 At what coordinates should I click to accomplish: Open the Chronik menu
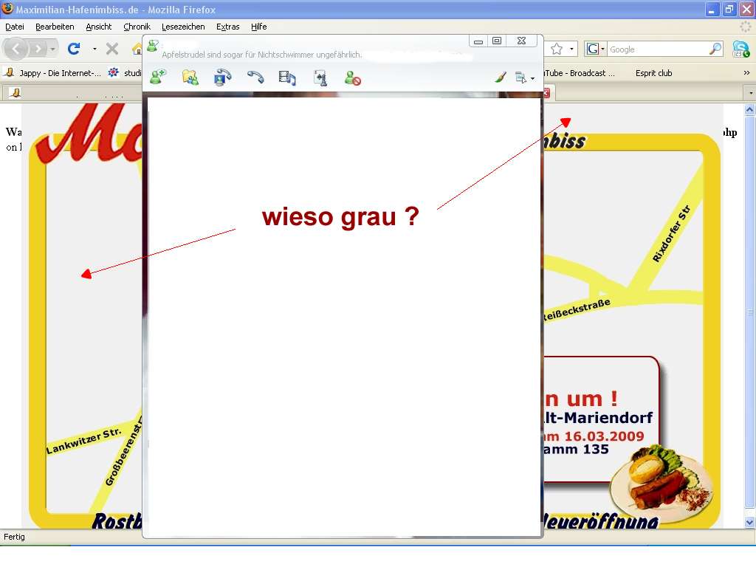137,27
